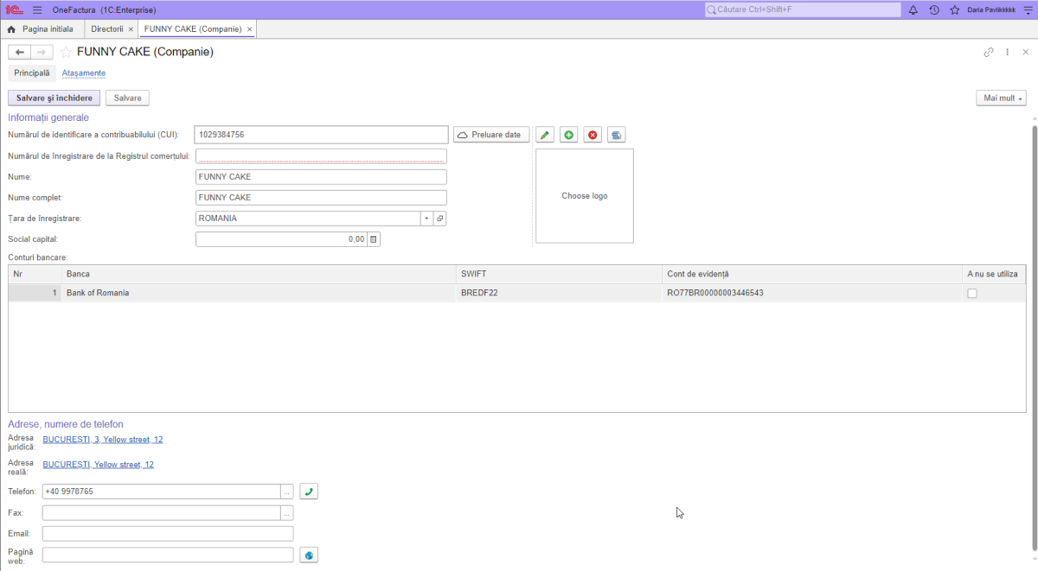This screenshot has height=571, width=1038.
Task: Focus the Pagină web input field
Action: point(168,555)
